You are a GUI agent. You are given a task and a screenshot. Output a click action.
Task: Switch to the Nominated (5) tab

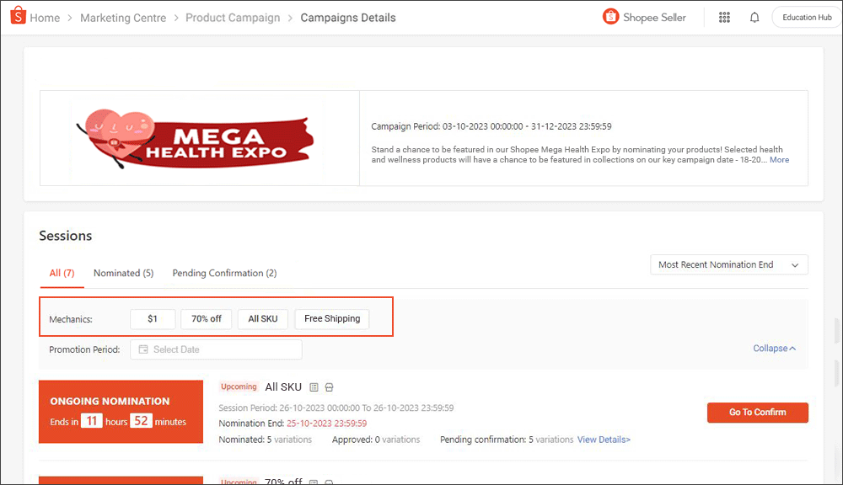[123, 273]
